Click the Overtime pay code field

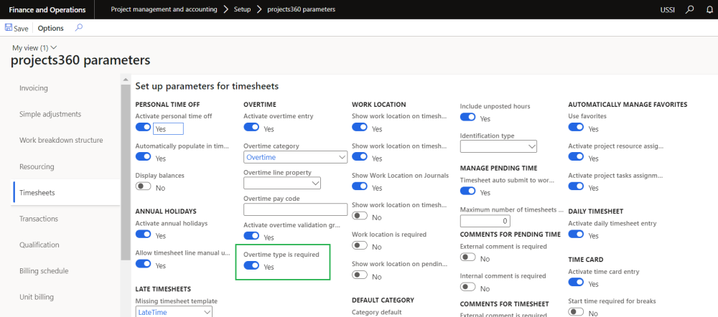(296, 209)
